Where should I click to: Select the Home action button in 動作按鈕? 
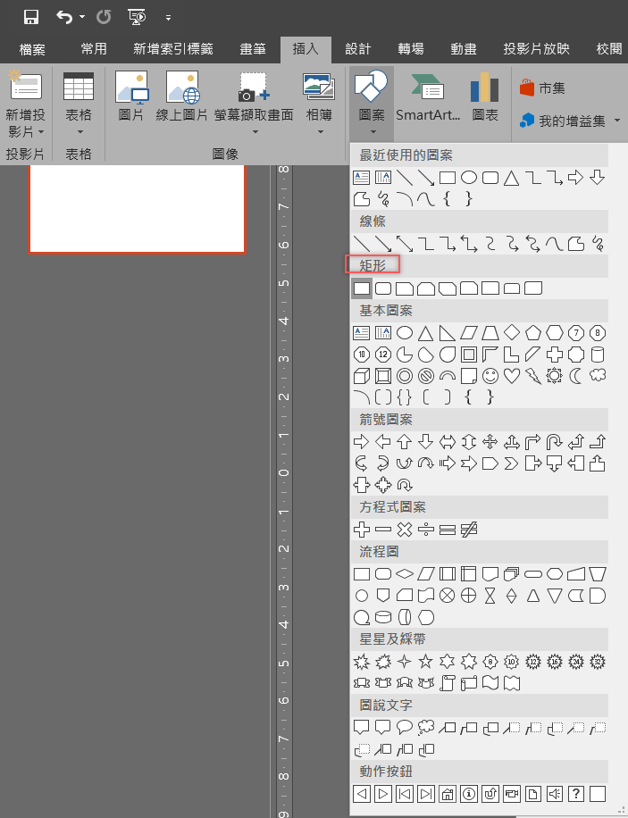pyautogui.click(x=448, y=794)
